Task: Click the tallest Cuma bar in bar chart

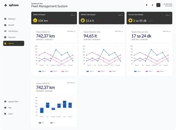Action: coord(65,104)
